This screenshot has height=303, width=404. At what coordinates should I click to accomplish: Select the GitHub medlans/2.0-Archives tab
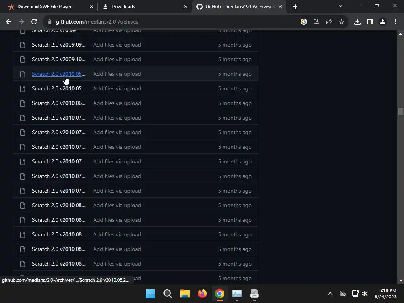[239, 7]
